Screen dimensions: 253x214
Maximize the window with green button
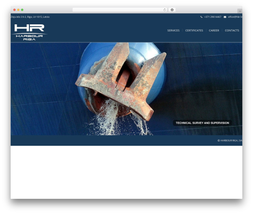[x=22, y=10]
